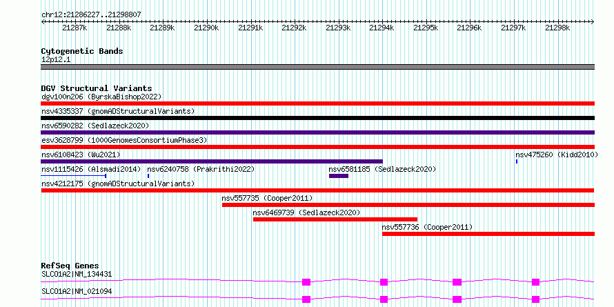
Task: Click the 21298k ruler tick label
Action: tap(557, 28)
